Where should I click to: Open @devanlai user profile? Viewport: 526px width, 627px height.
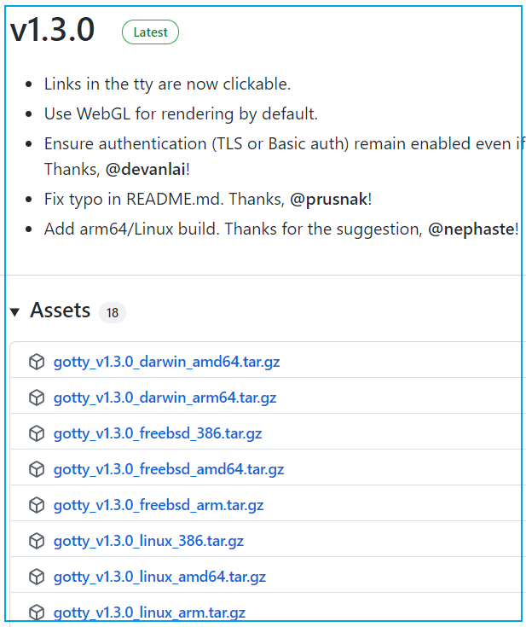pyautogui.click(x=145, y=170)
